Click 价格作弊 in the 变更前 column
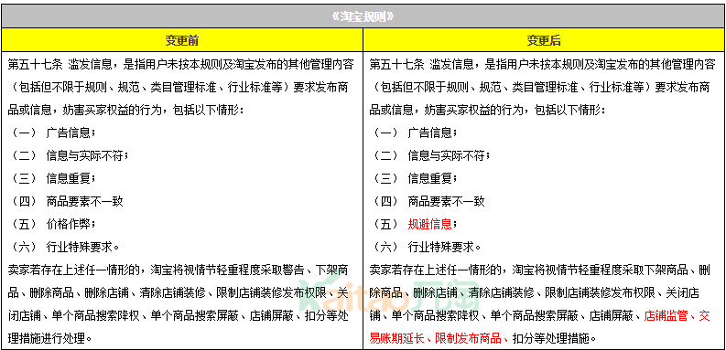726x350 pixels. click(x=69, y=224)
